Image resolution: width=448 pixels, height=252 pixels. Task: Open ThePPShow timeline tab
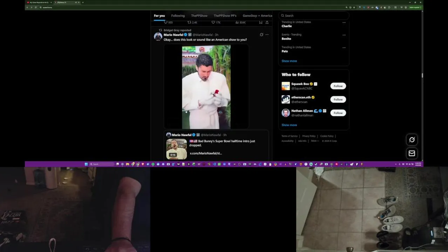(199, 16)
